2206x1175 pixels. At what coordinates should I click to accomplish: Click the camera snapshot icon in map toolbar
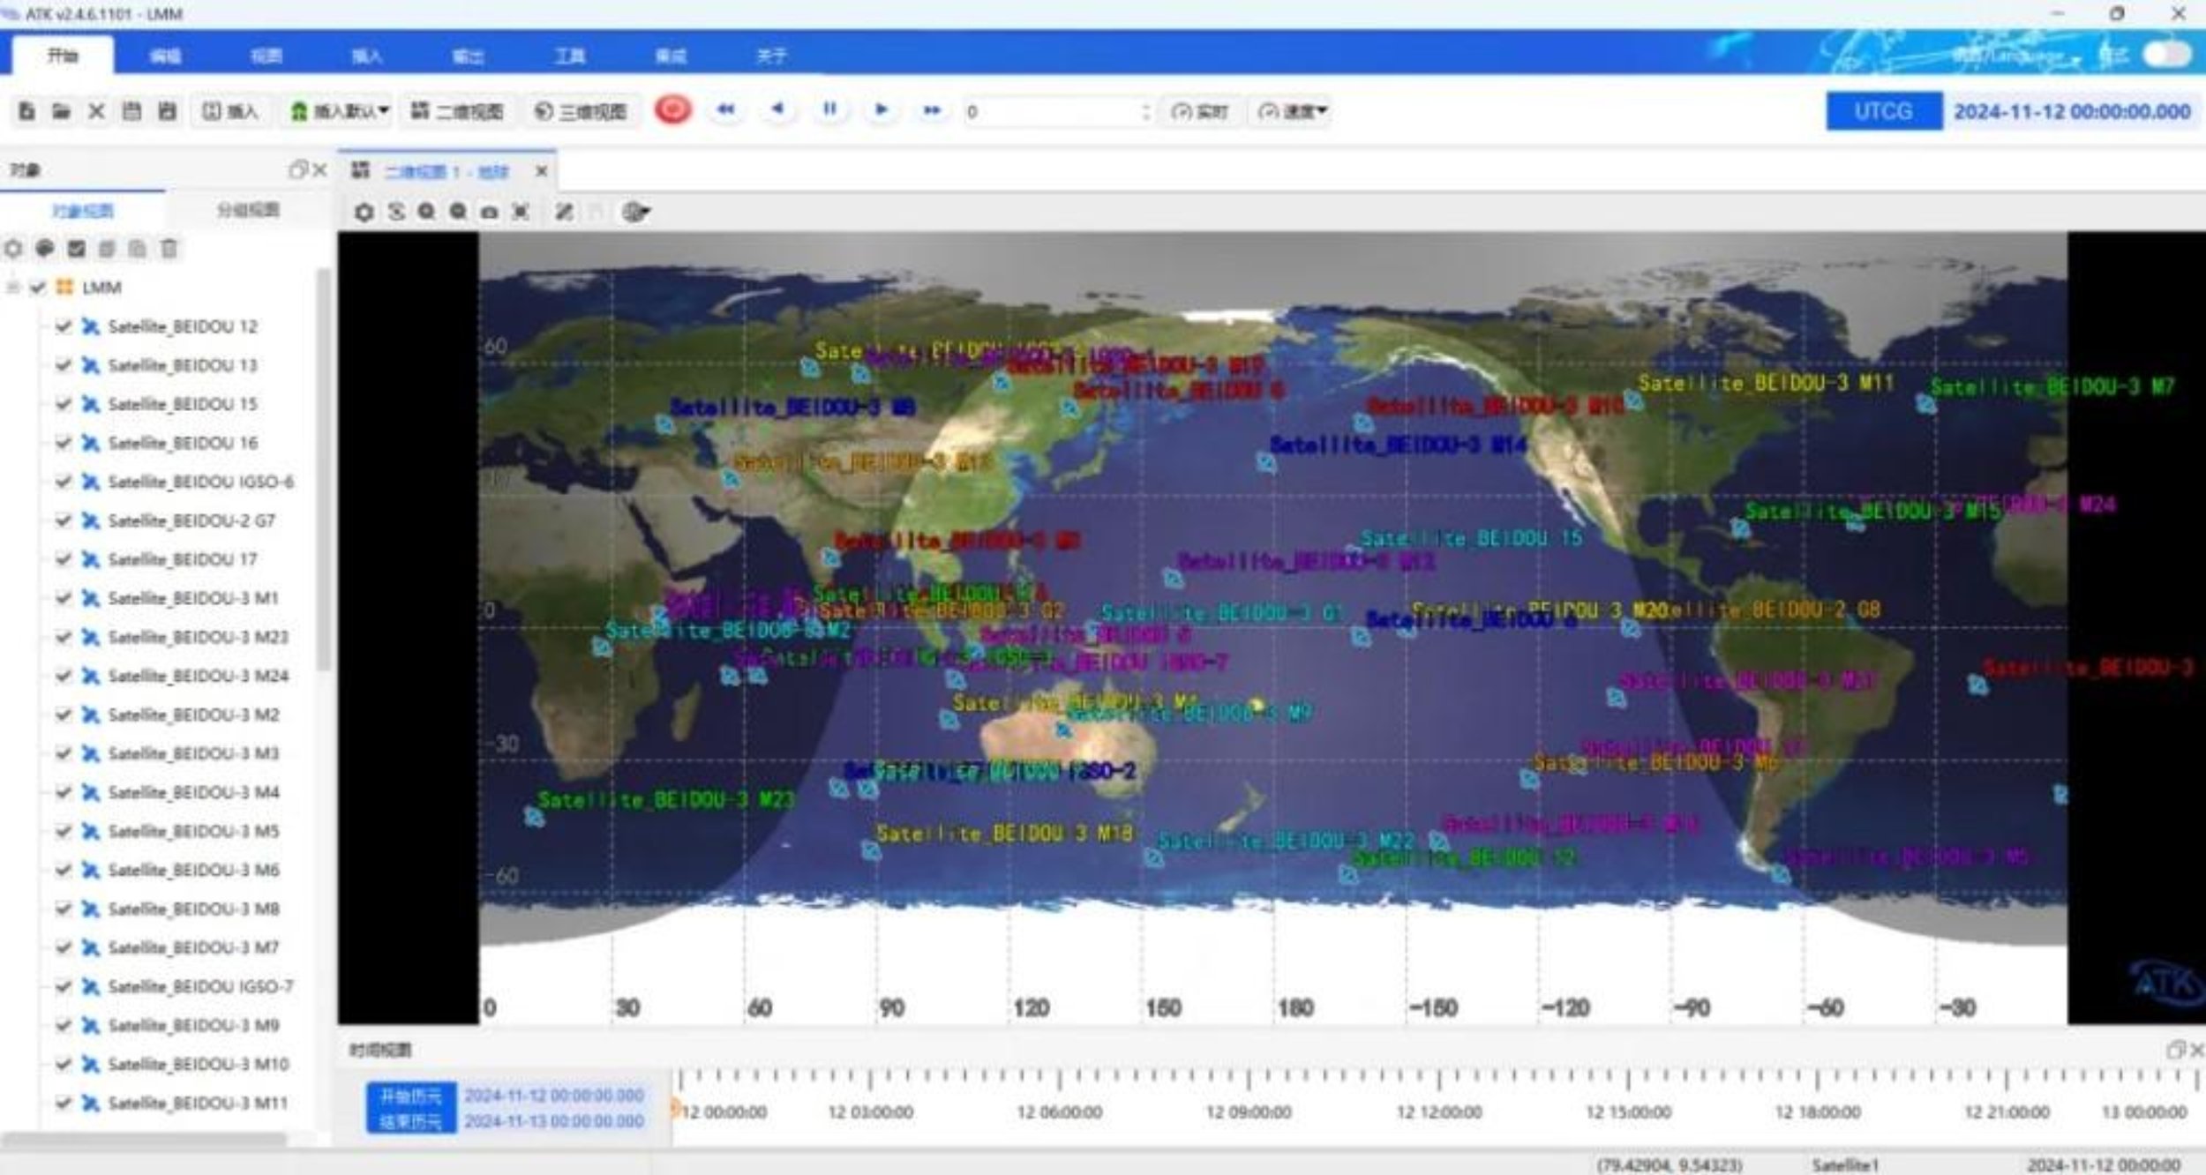click(x=489, y=212)
